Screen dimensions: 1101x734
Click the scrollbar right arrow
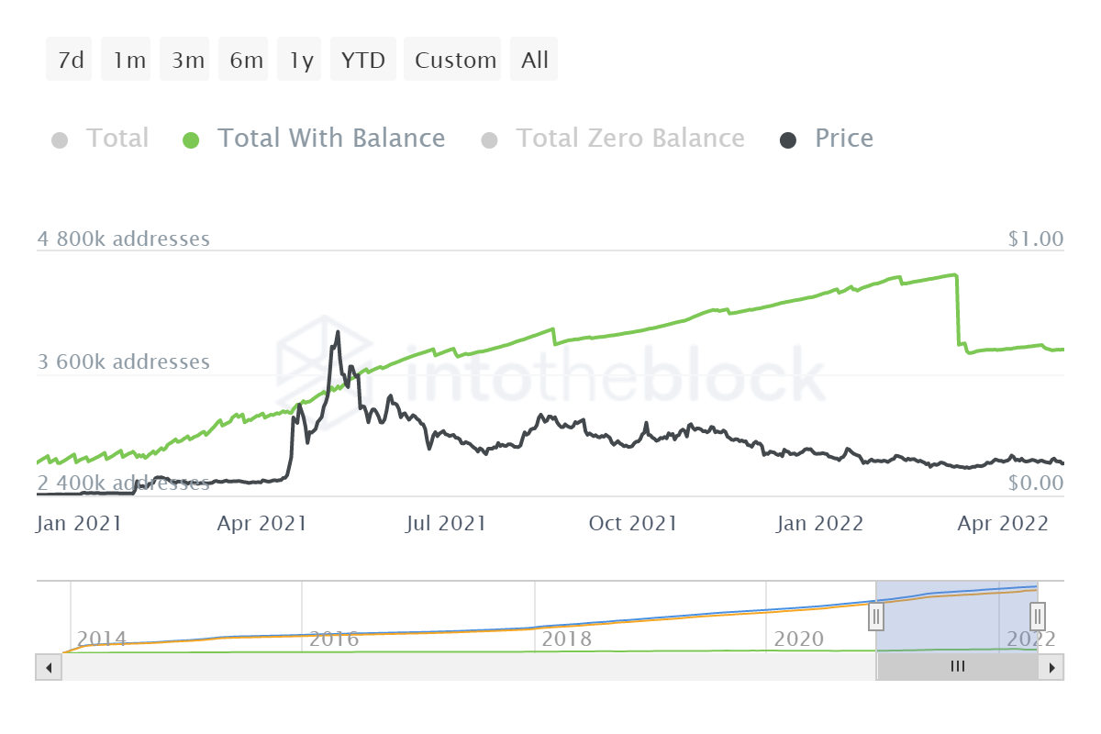[x=1053, y=667]
